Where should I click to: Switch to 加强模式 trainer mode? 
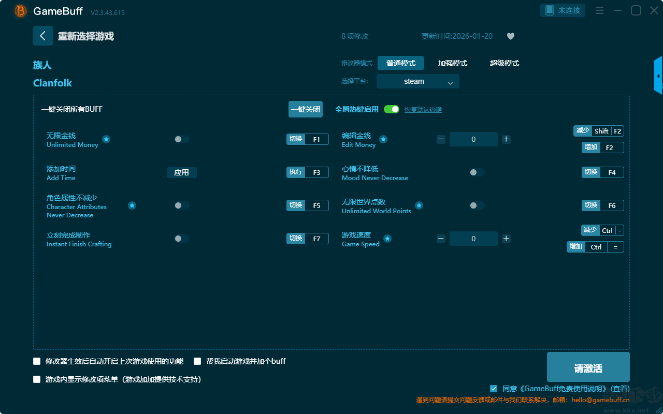(453, 63)
